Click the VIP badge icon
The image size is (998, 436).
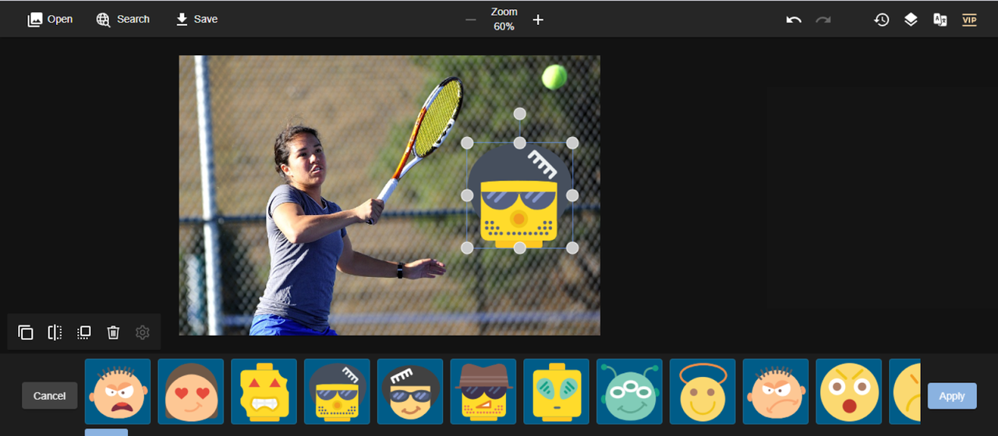tap(969, 19)
